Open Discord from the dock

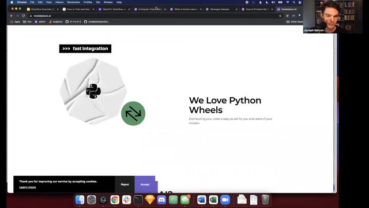(161, 200)
